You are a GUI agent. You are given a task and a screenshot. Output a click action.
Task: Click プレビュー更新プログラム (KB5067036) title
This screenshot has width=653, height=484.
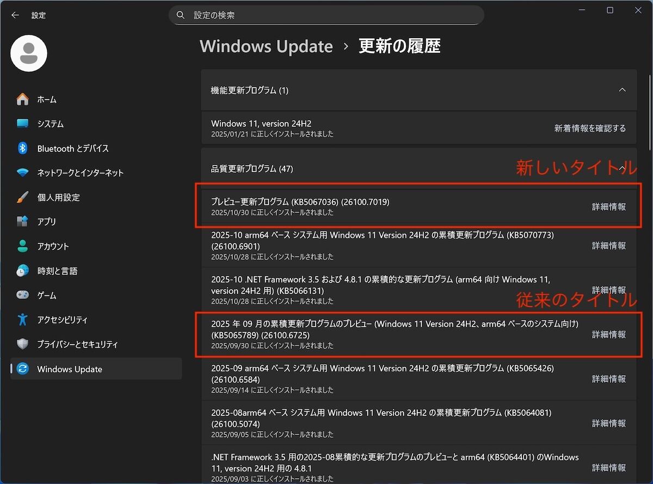300,202
